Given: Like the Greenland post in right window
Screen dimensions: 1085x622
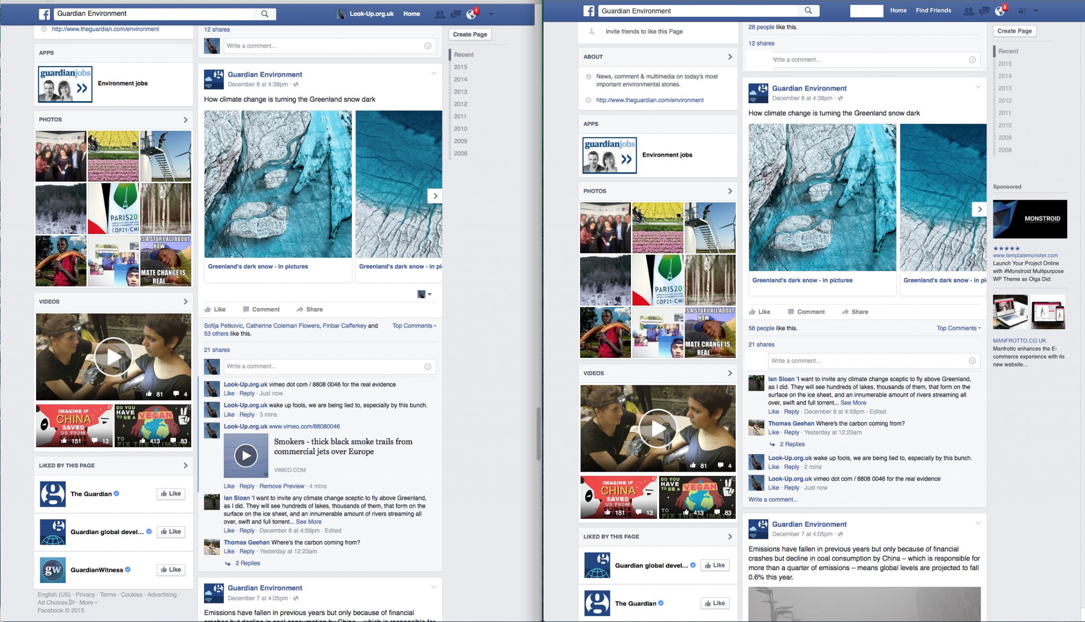Looking at the screenshot, I should click(760, 312).
